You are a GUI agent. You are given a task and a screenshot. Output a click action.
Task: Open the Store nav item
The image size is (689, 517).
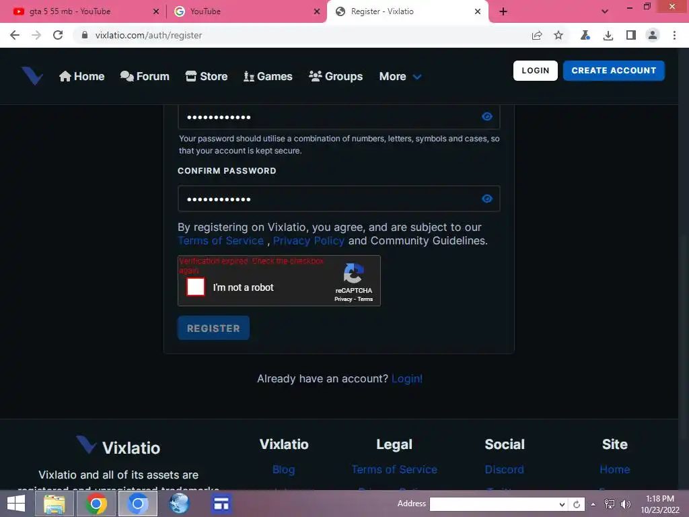pos(207,77)
